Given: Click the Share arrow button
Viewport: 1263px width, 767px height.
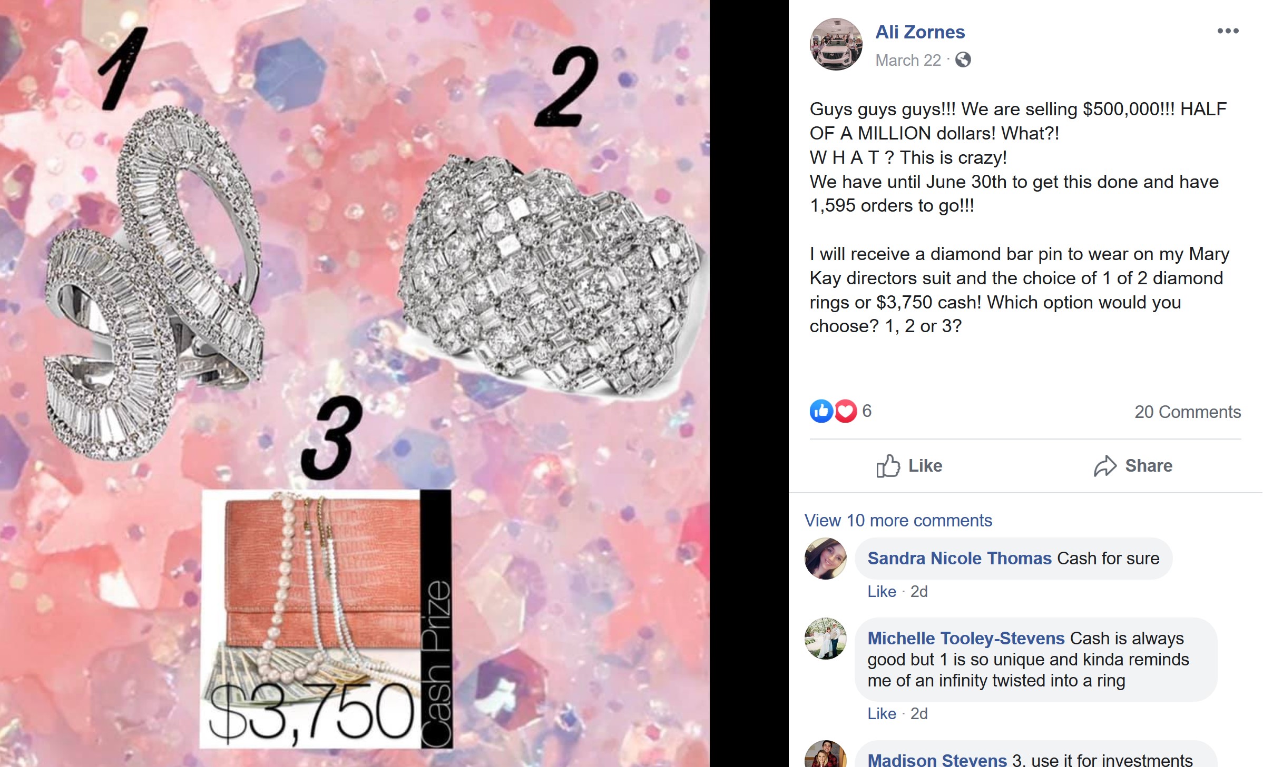Looking at the screenshot, I should pyautogui.click(x=1133, y=466).
